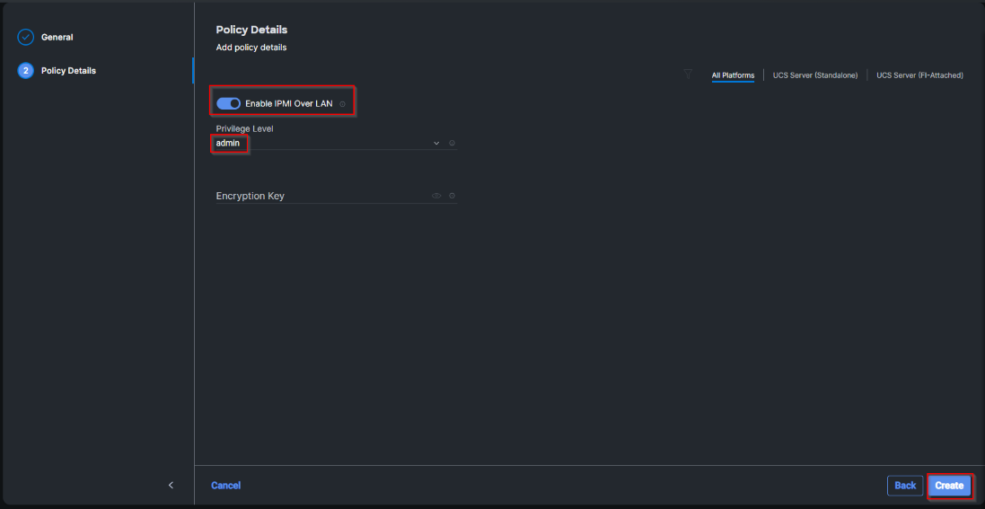Select the All Platforms tab
985x509 pixels.
pyautogui.click(x=733, y=75)
